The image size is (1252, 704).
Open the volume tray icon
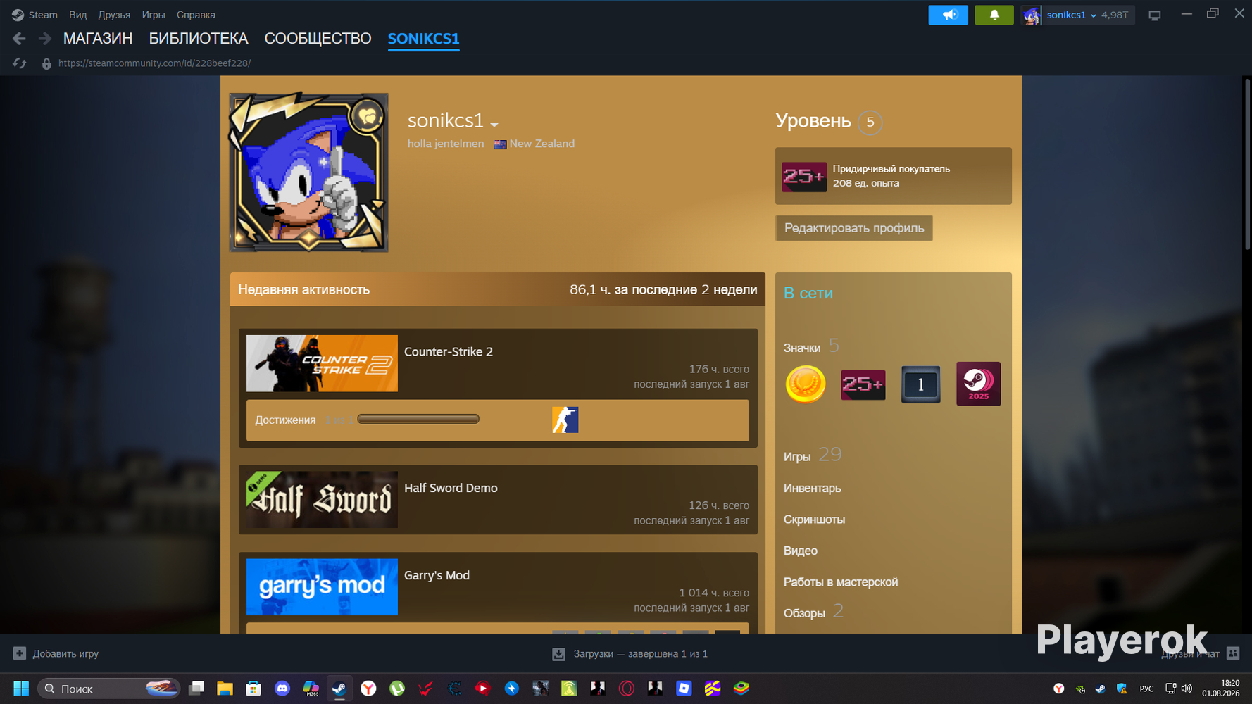point(1187,689)
